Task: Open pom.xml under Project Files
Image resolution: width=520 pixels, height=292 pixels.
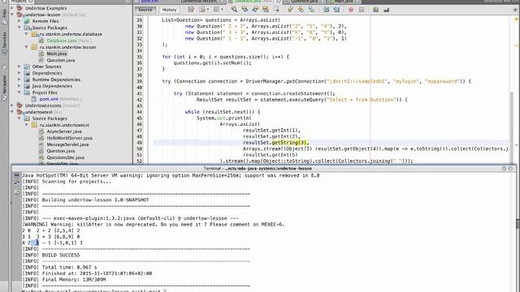Action: (49, 99)
